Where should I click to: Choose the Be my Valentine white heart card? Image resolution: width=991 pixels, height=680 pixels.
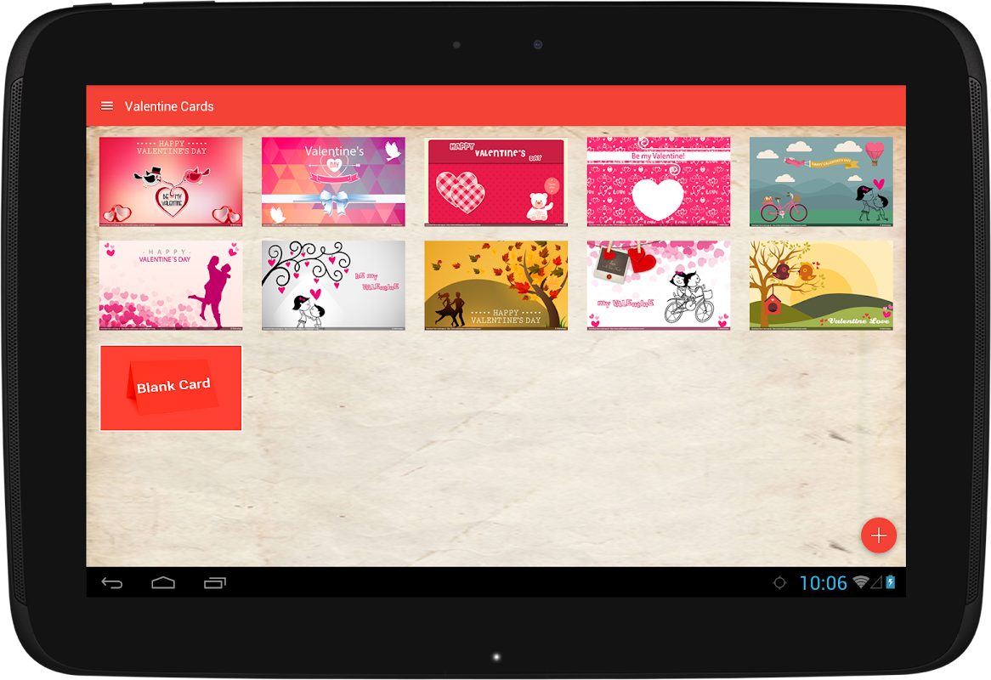point(659,181)
